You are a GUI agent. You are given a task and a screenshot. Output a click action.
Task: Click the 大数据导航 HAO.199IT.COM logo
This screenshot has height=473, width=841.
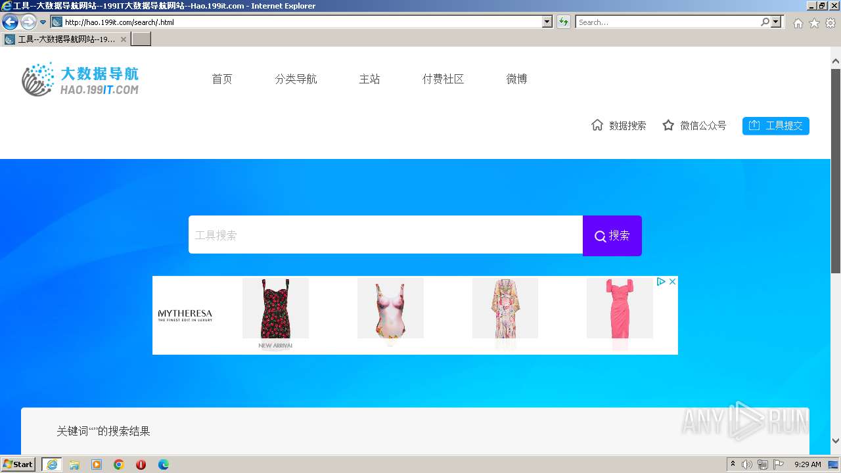[x=80, y=79]
